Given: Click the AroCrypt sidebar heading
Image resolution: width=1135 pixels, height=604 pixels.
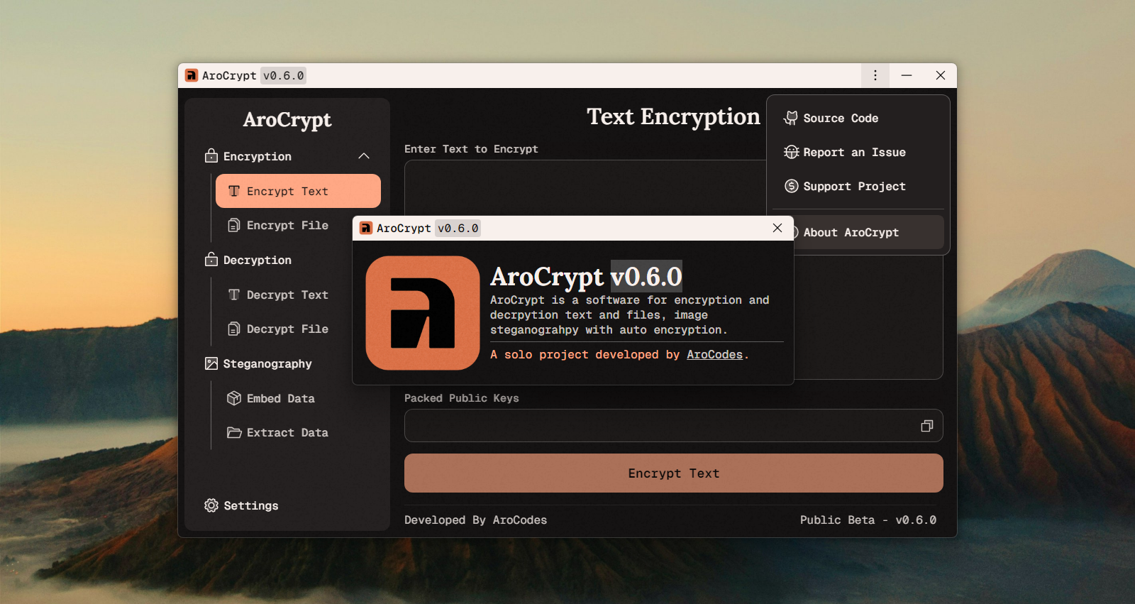Looking at the screenshot, I should click(287, 119).
